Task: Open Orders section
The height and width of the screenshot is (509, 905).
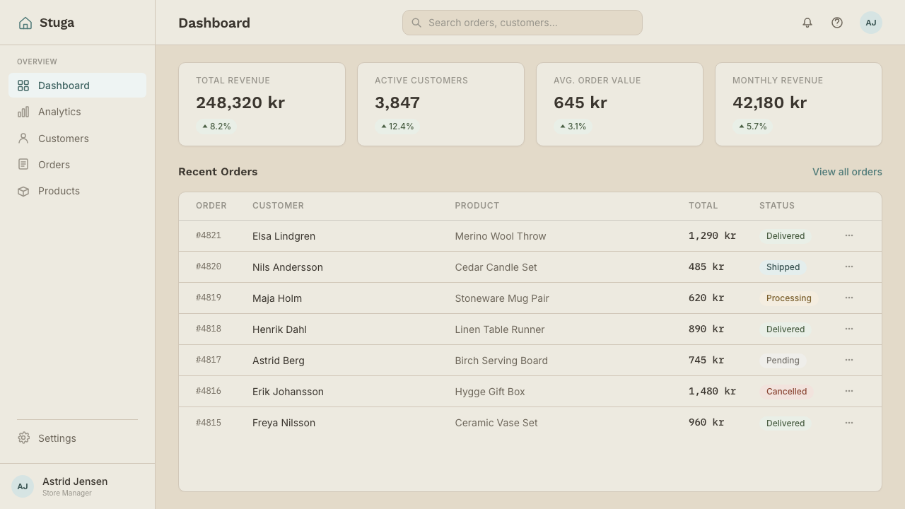Action: click(x=78, y=165)
